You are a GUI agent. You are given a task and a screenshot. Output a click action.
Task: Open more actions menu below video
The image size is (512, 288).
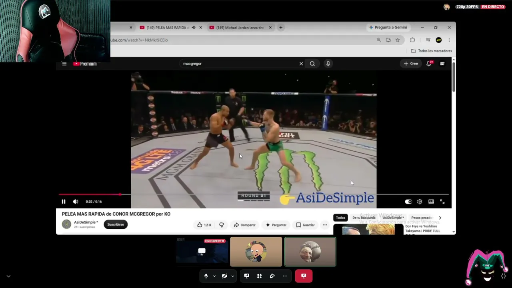pos(325,225)
